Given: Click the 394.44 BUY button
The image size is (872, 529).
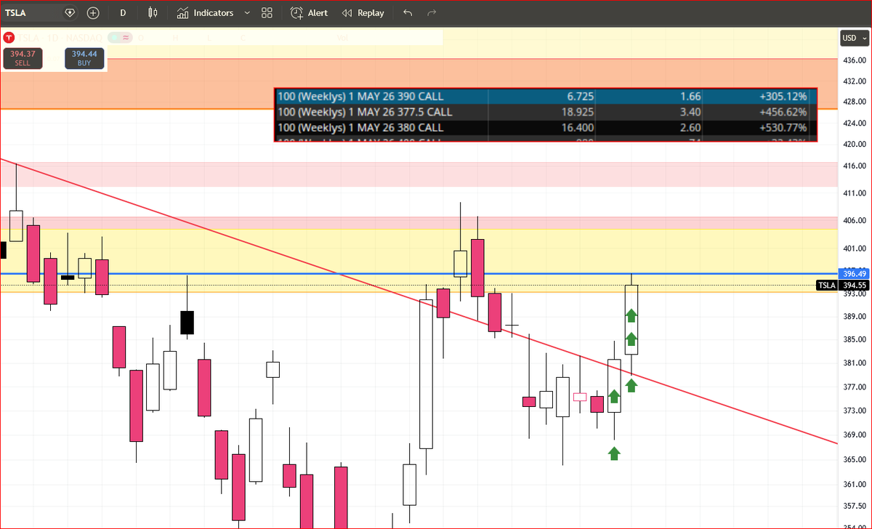Looking at the screenshot, I should (x=85, y=58).
